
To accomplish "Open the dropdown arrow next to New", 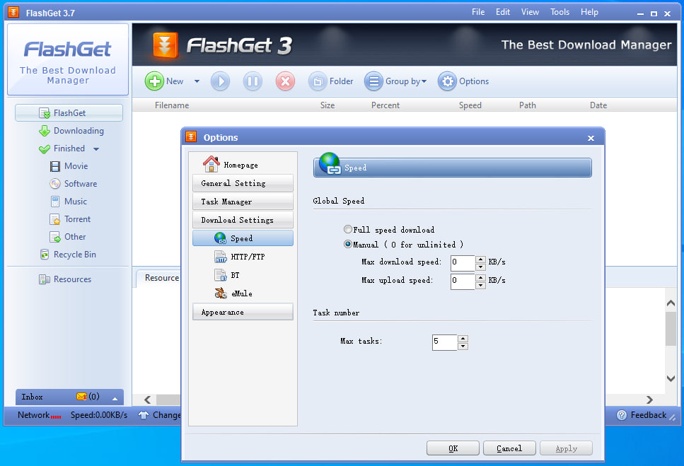I will click(197, 81).
